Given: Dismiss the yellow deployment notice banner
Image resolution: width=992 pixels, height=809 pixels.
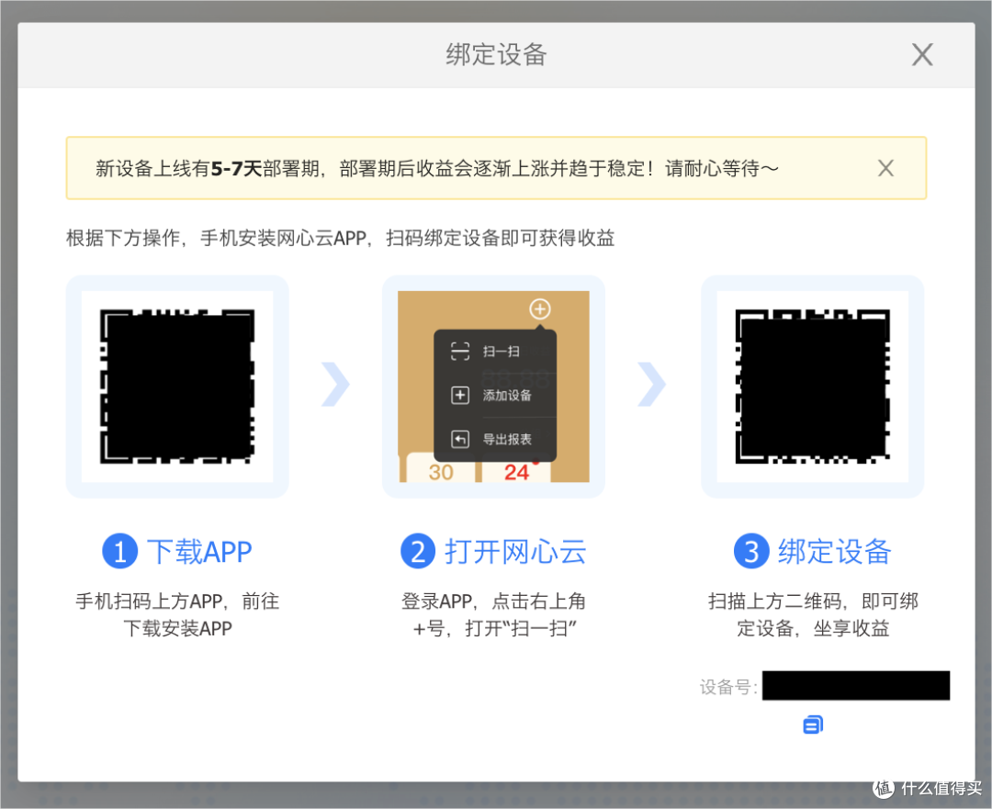Looking at the screenshot, I should (x=885, y=168).
